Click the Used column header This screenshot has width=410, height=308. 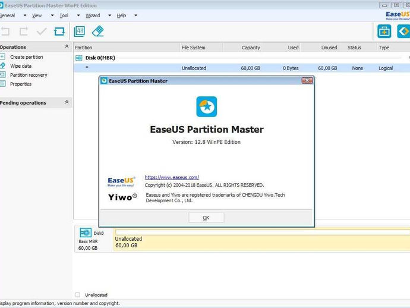[281, 48]
